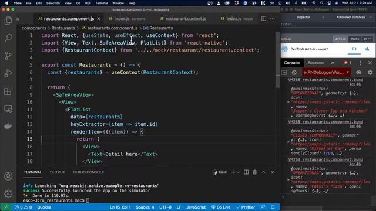
Task: Open RNDebuggerWorker context dropdown
Action: (x=327, y=72)
